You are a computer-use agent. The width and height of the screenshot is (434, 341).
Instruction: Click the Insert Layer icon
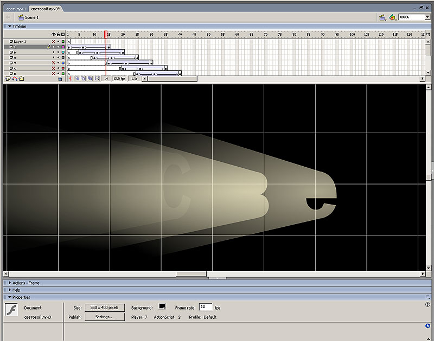(x=8, y=78)
